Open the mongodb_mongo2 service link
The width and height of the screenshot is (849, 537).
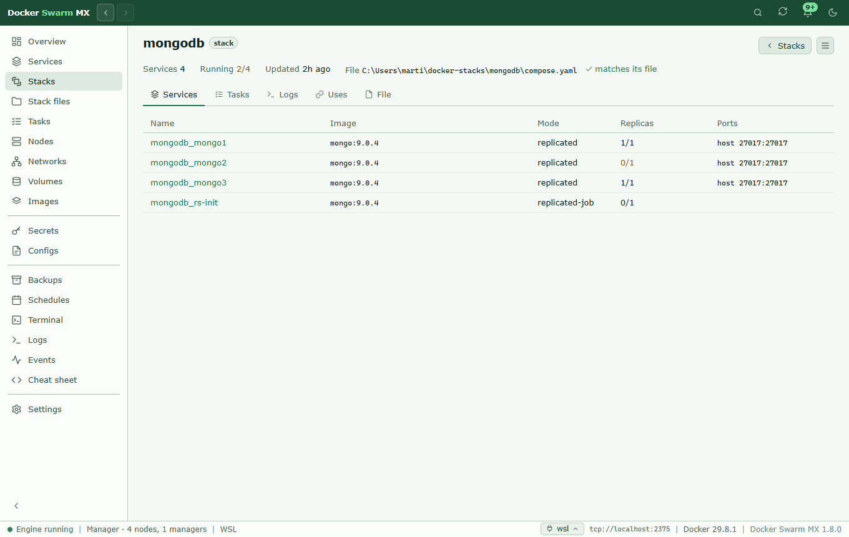[x=189, y=163]
